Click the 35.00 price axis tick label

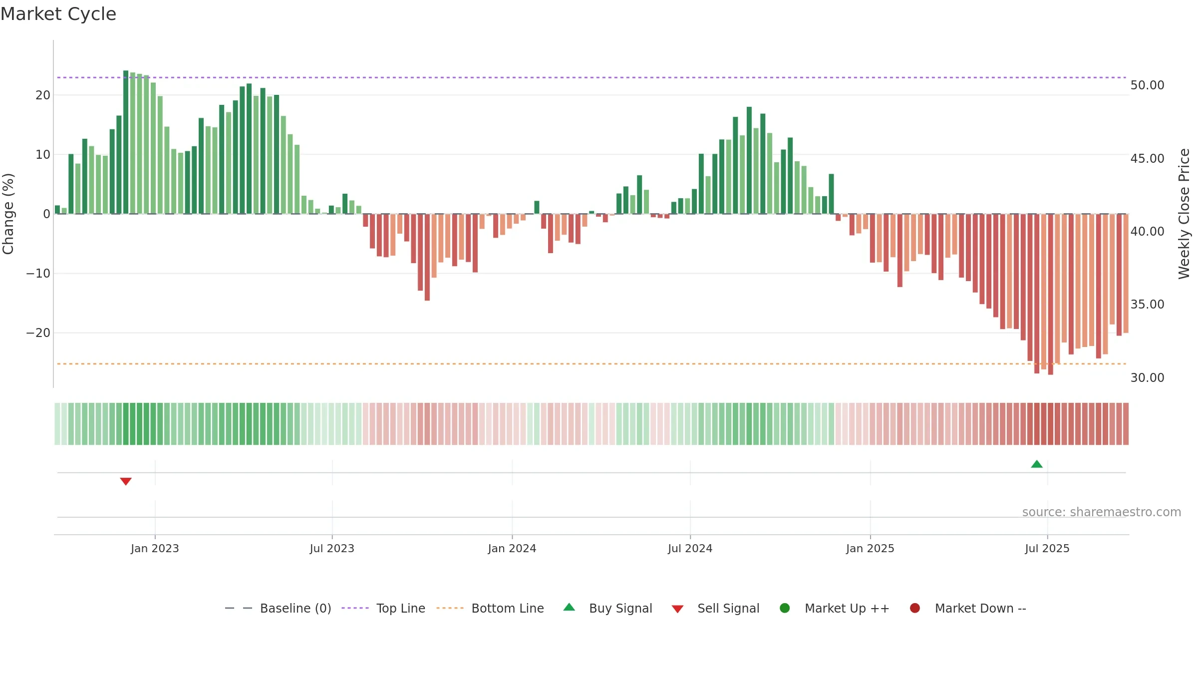click(1147, 305)
